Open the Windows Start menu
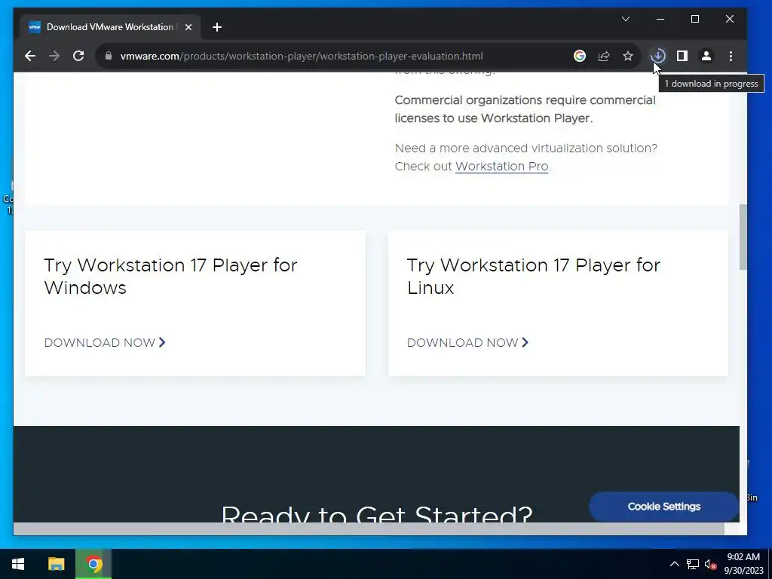Viewport: 772px width, 579px height. click(x=18, y=564)
